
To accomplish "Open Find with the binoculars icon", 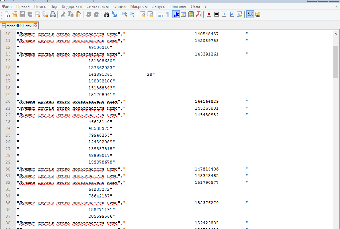I will pos(106,15).
